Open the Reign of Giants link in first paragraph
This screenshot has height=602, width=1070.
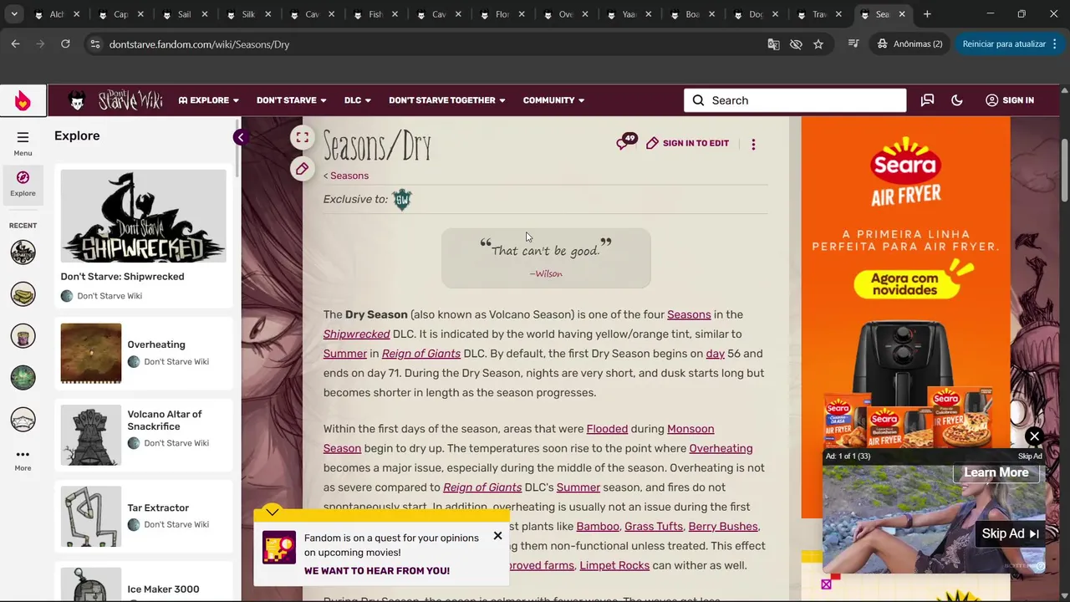[421, 354]
